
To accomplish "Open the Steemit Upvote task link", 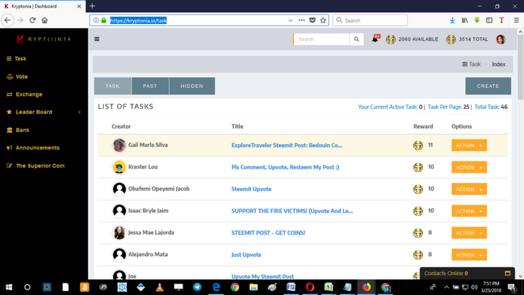I will 251,189.
